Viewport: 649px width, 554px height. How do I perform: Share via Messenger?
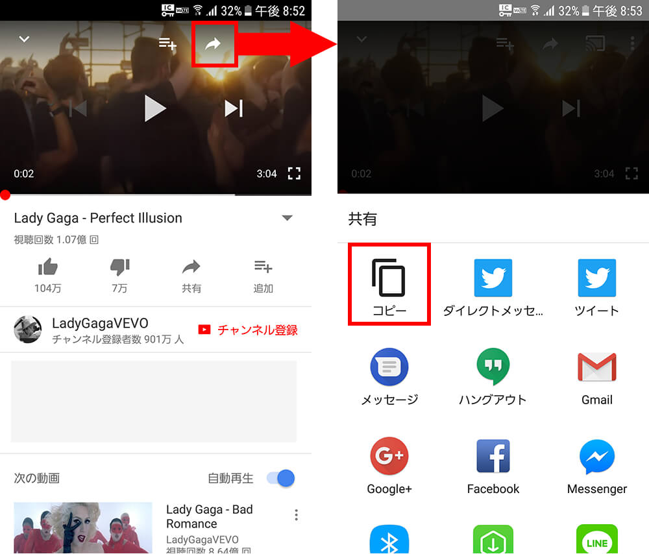(x=597, y=466)
